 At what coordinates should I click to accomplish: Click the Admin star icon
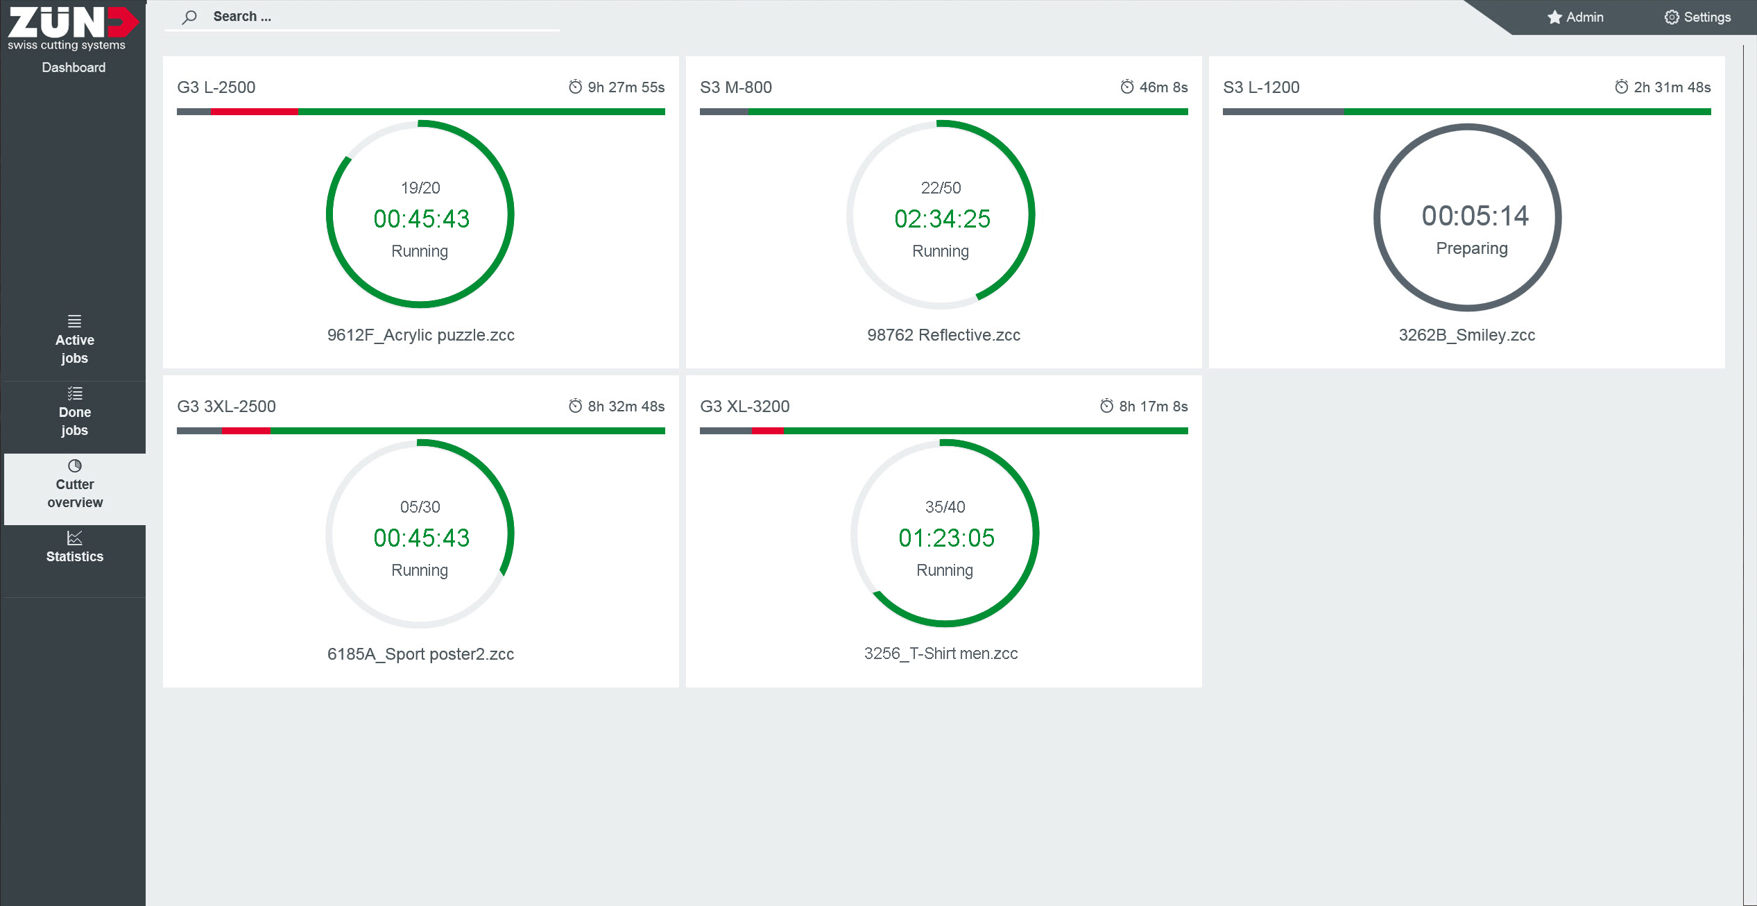point(1554,17)
